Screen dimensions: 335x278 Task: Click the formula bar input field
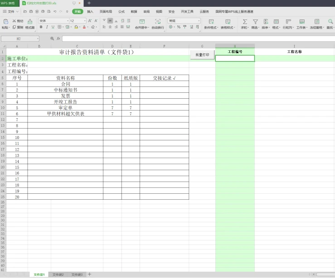198,38
